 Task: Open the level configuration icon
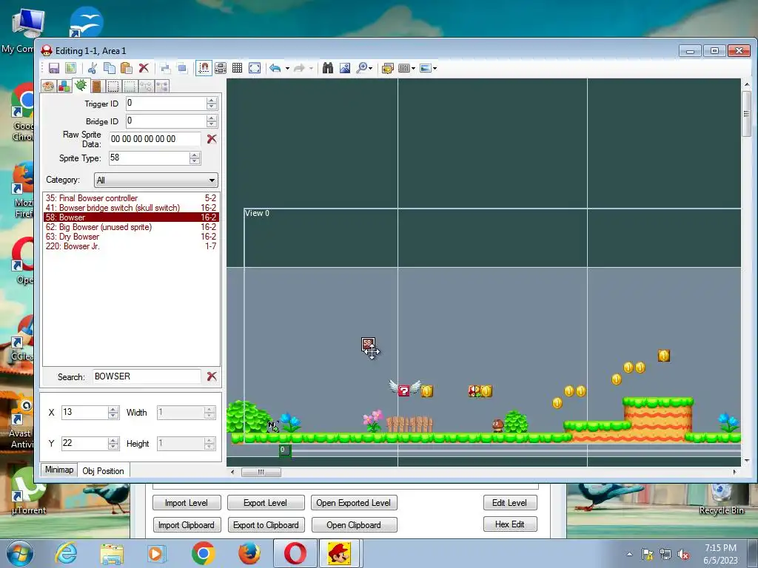coord(70,68)
